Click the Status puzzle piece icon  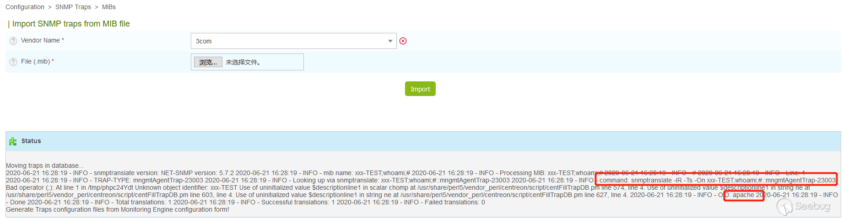13,141
